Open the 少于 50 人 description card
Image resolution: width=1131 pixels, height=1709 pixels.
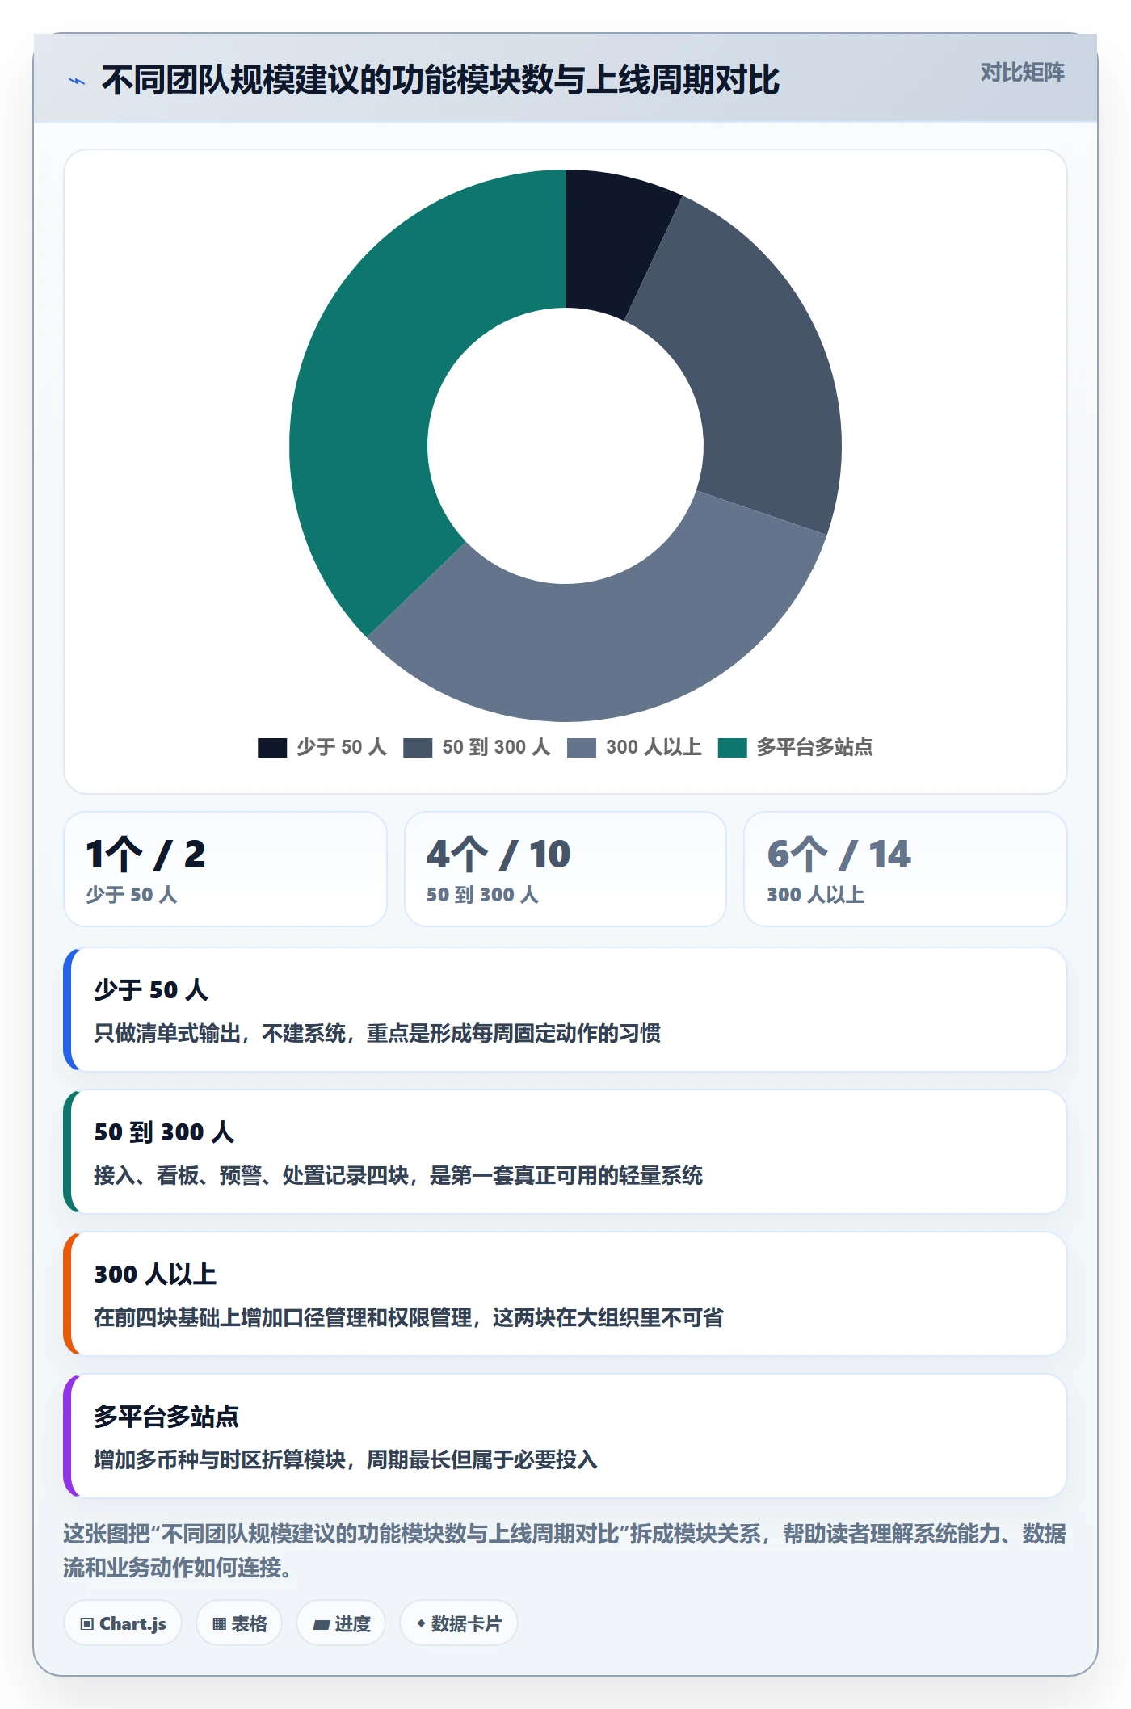[x=565, y=1010]
